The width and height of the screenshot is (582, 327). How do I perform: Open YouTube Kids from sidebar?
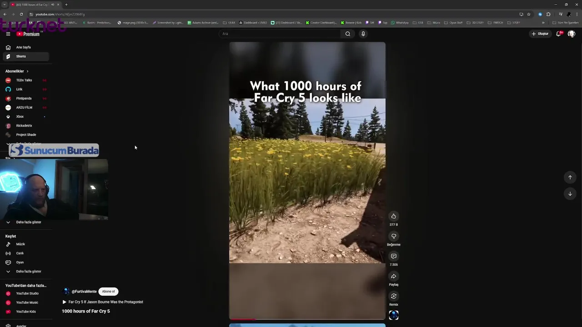point(25,312)
